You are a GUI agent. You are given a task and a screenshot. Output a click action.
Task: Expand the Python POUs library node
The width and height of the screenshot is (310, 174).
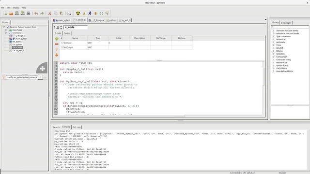(x=273, y=66)
